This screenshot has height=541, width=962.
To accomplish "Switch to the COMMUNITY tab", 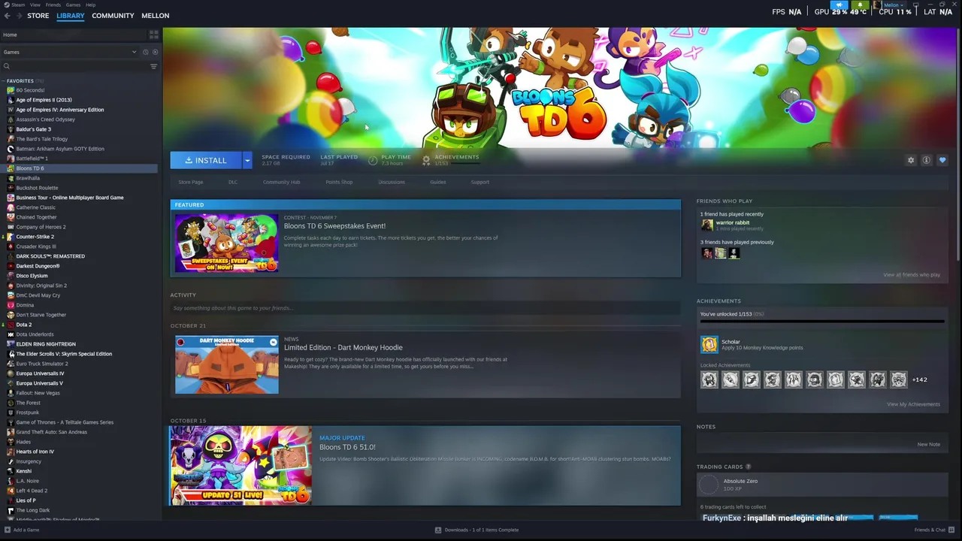I will 113,16.
